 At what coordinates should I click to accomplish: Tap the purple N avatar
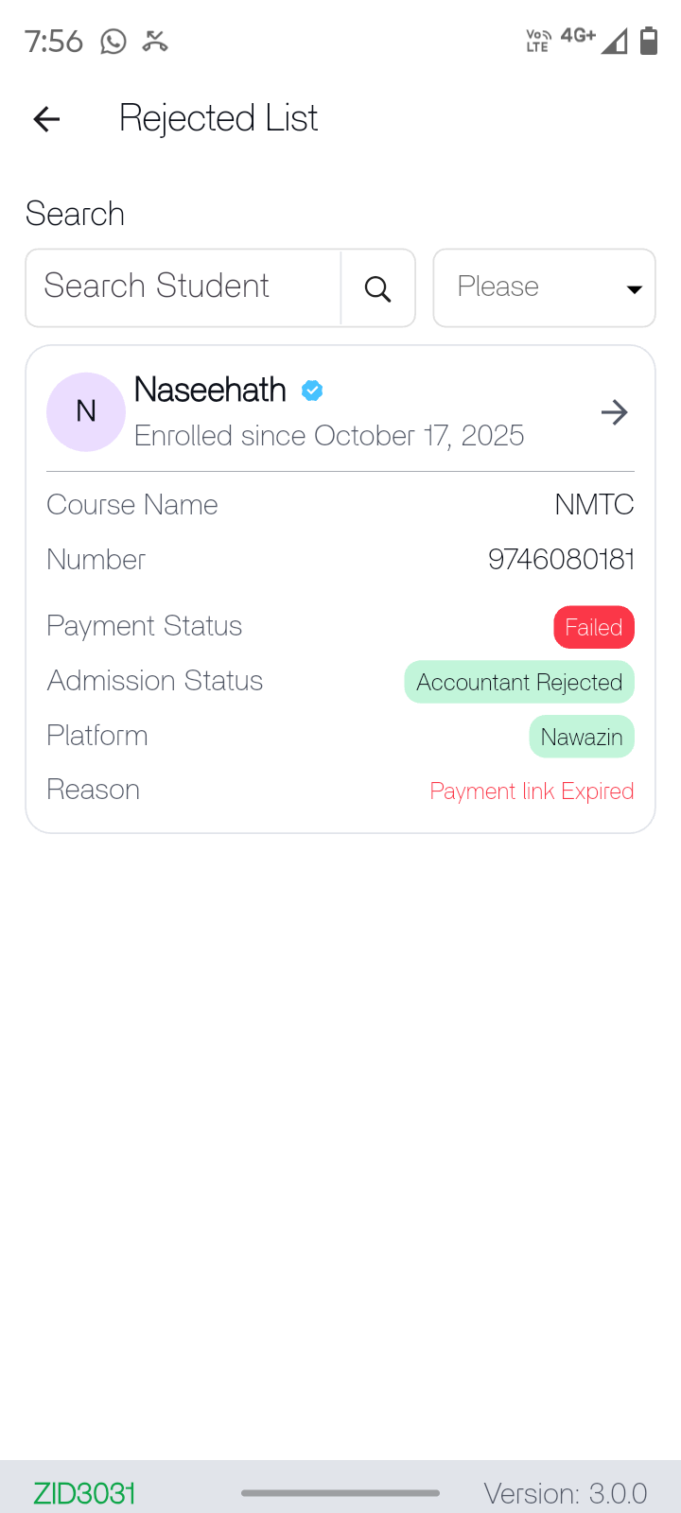[86, 411]
